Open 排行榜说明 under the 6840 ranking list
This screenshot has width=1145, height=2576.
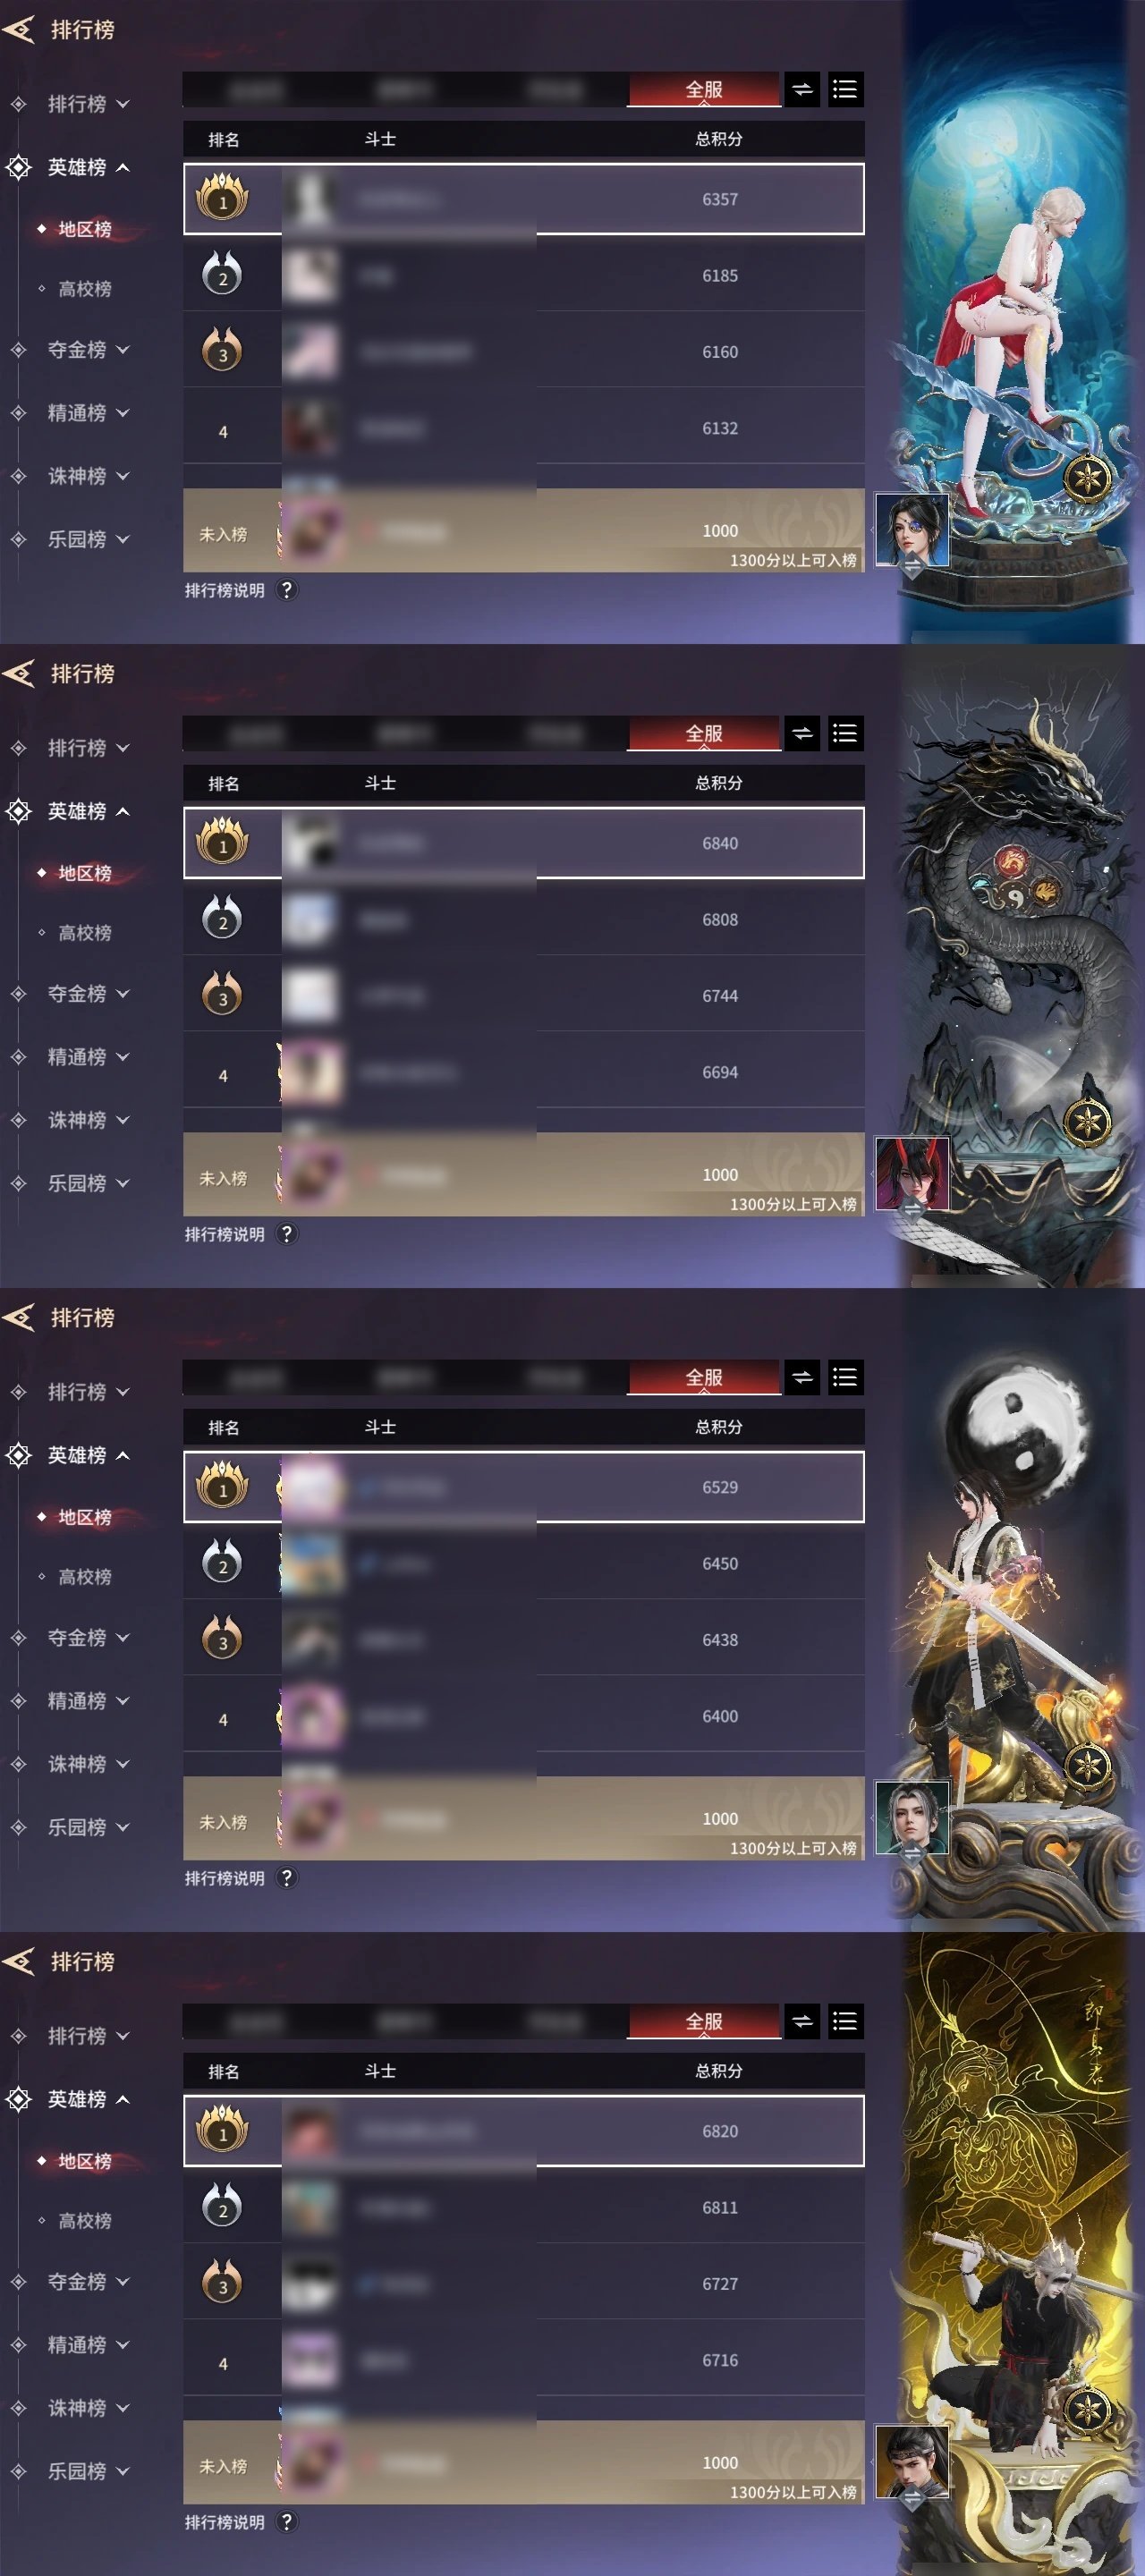click(225, 1234)
